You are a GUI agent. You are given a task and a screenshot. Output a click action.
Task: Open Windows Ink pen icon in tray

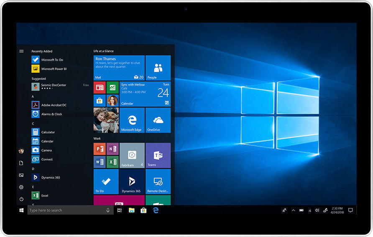[325, 210]
